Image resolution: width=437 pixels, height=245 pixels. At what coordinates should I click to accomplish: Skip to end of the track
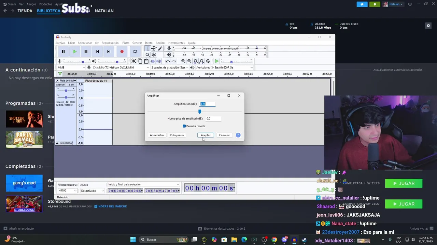tap(109, 51)
